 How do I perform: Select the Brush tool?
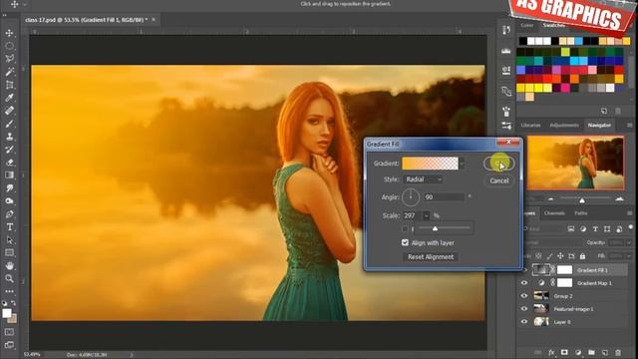9,124
